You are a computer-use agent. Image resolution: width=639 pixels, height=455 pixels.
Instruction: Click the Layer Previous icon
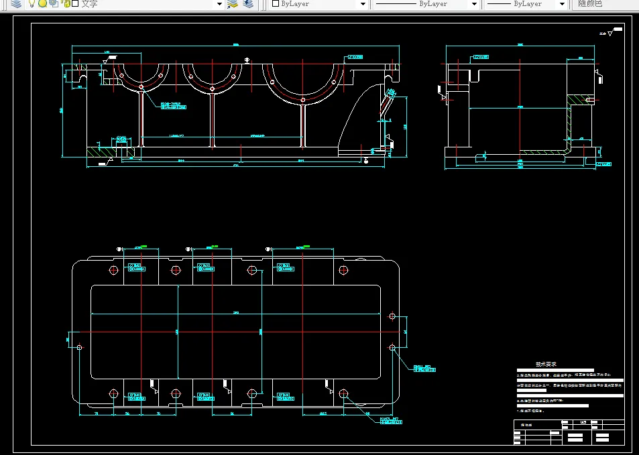pos(248,3)
